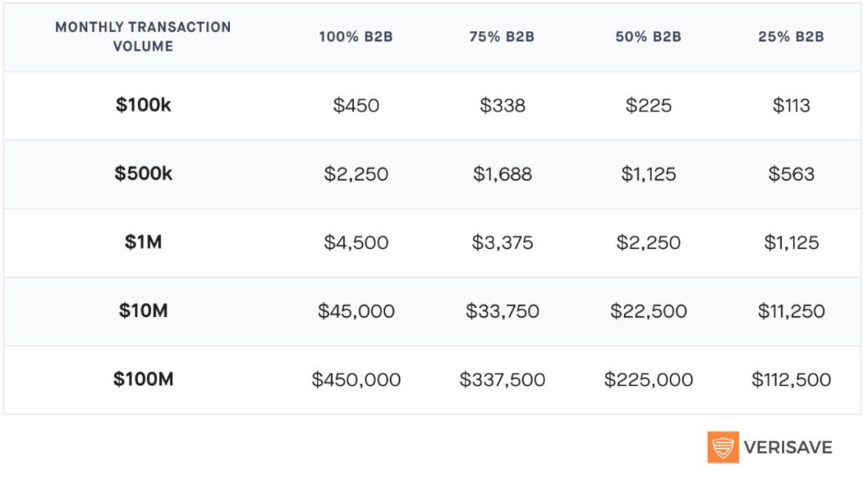Select the Monthly Transaction Volume header
The height and width of the screenshot is (479, 863).
coord(143,37)
